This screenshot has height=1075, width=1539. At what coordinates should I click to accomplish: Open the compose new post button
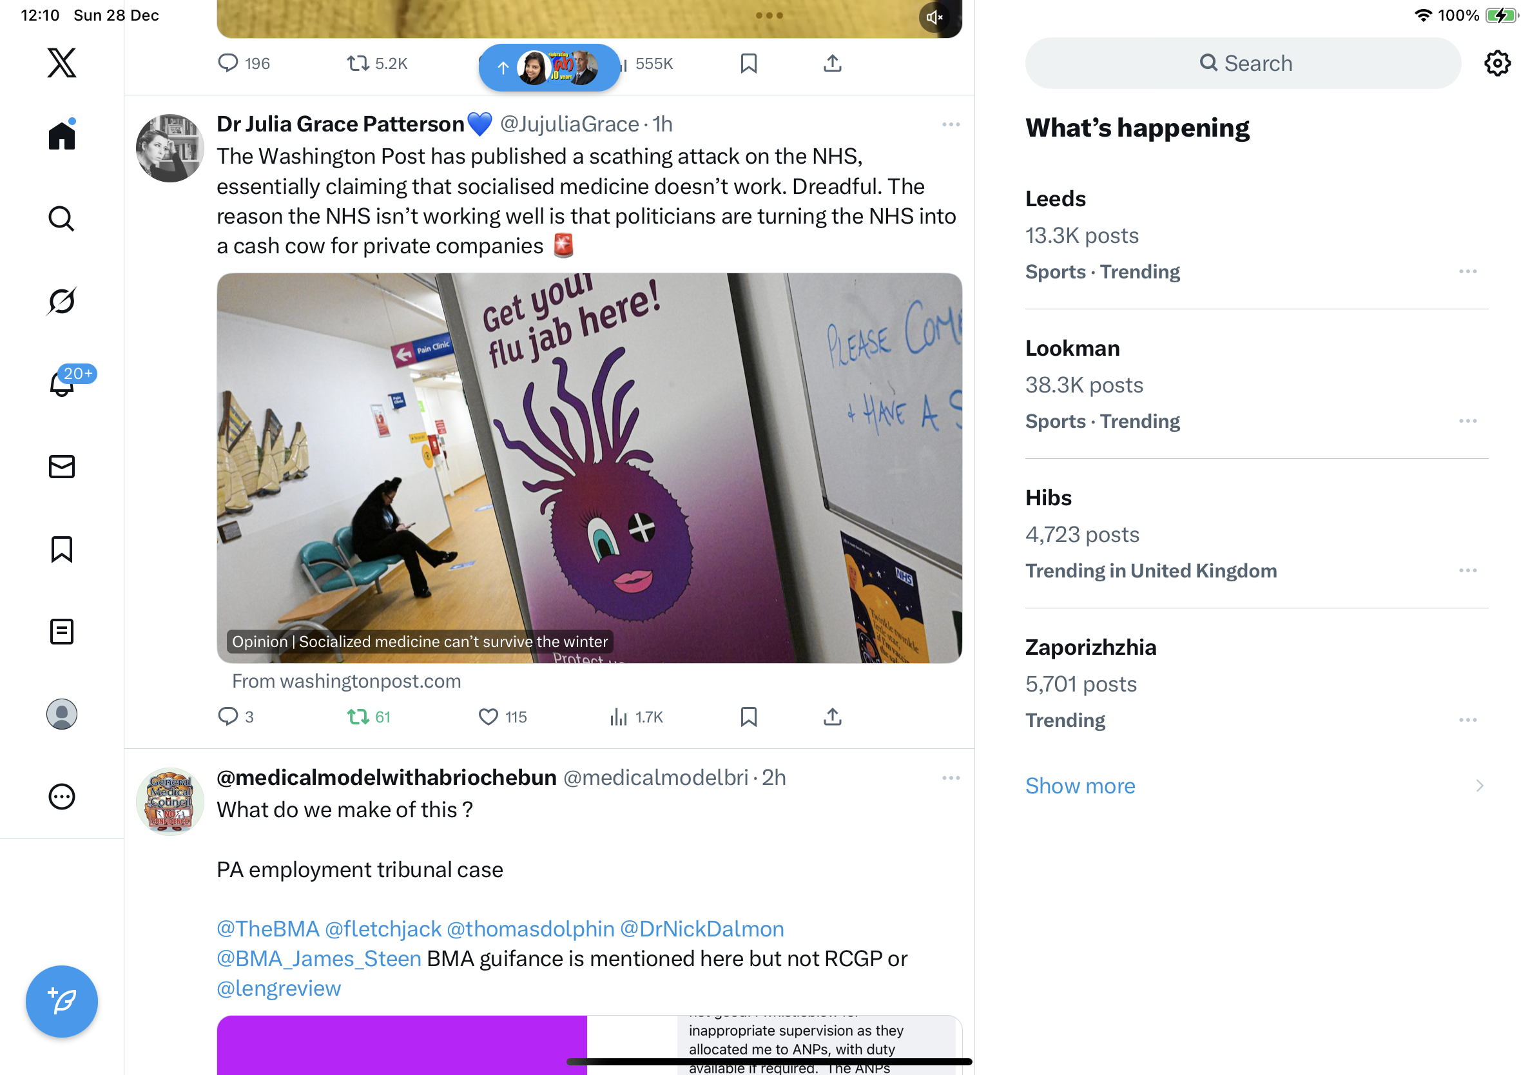click(62, 1002)
